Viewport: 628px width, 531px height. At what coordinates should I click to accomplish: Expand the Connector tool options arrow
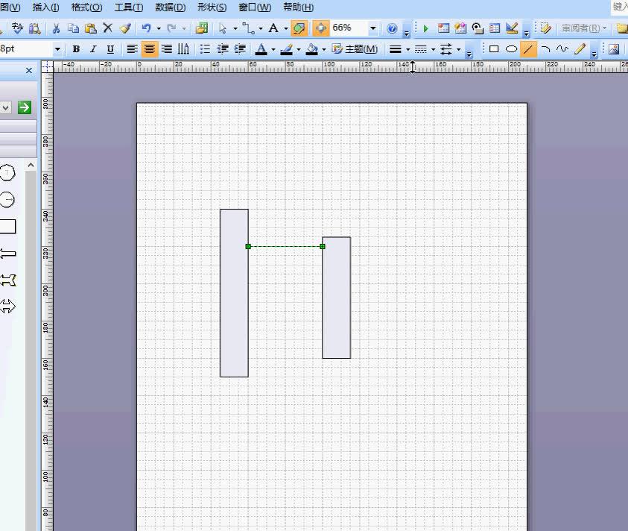pyautogui.click(x=260, y=28)
